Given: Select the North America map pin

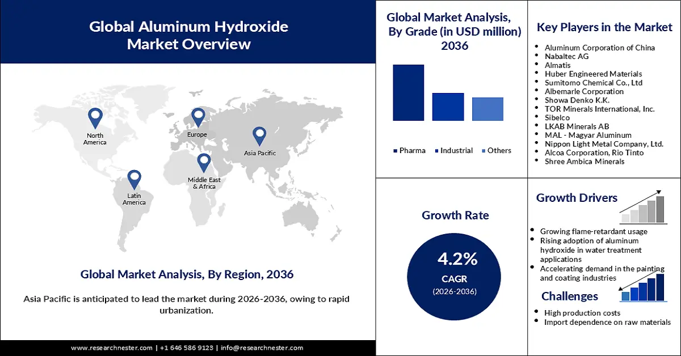Looking at the screenshot, I should pyautogui.click(x=95, y=117).
